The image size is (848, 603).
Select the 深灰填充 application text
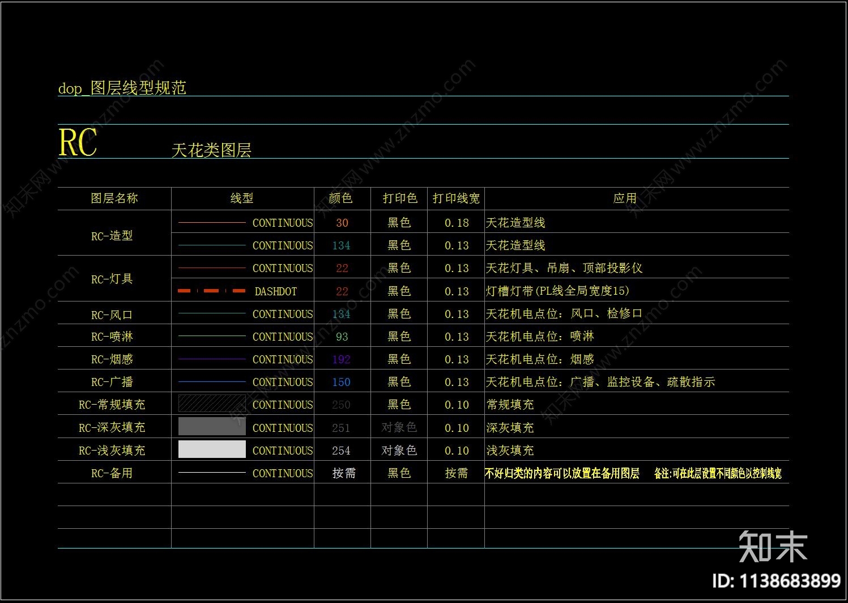[510, 428]
